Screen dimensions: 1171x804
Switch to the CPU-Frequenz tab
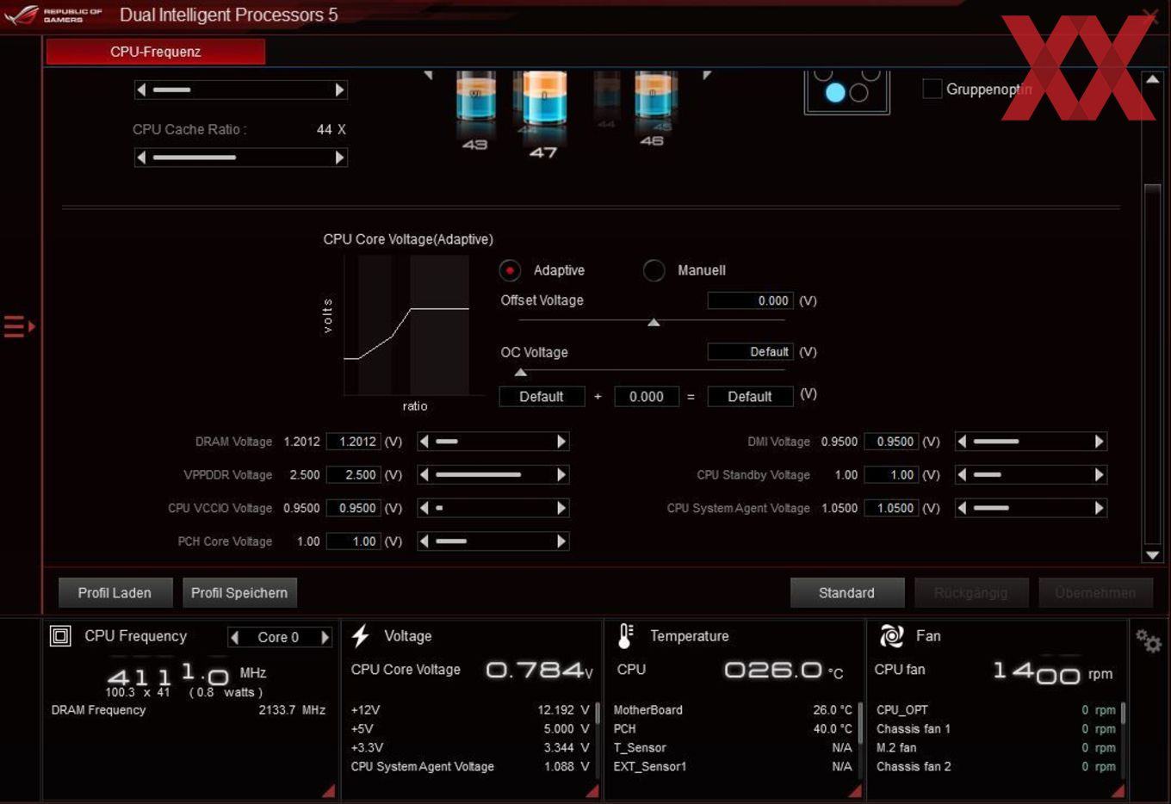(x=156, y=52)
